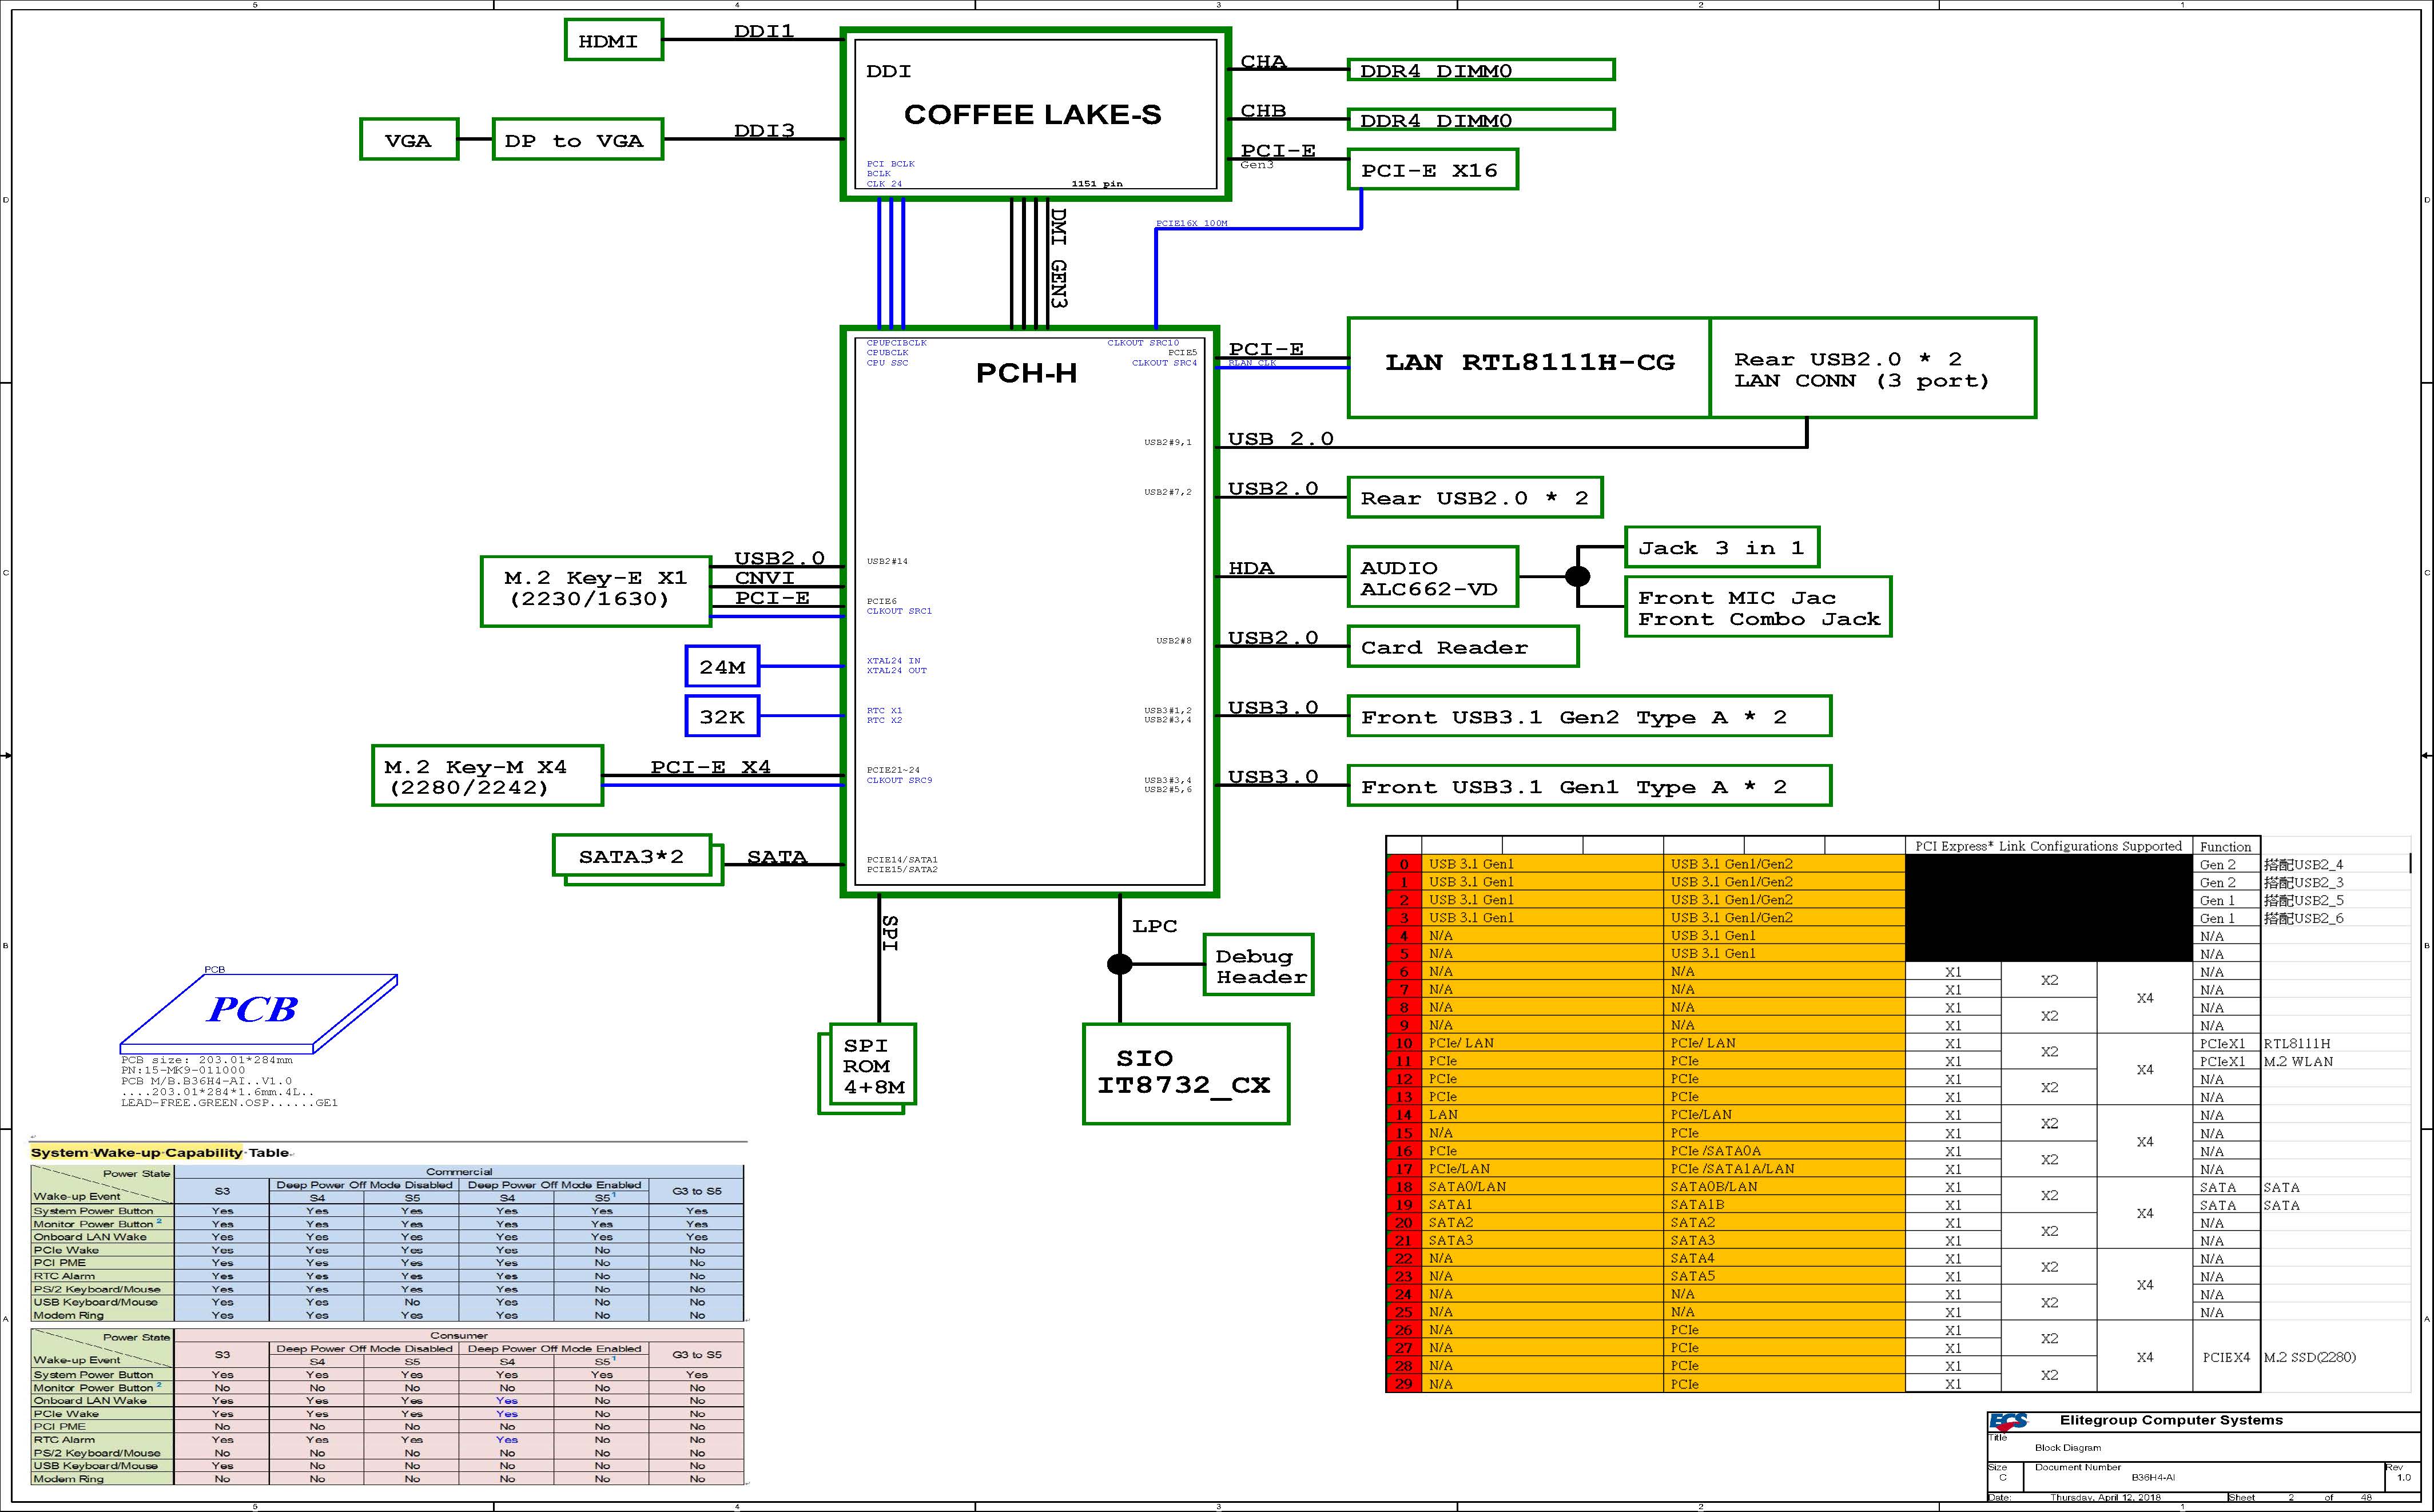Click the Block Diagram title text

2067,1447
